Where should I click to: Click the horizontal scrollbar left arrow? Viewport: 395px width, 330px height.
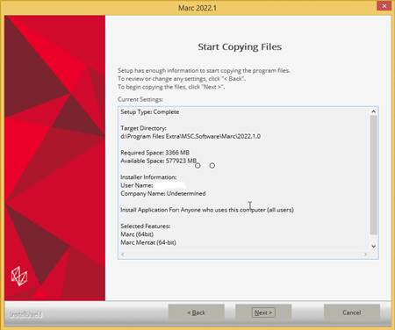tap(123, 255)
